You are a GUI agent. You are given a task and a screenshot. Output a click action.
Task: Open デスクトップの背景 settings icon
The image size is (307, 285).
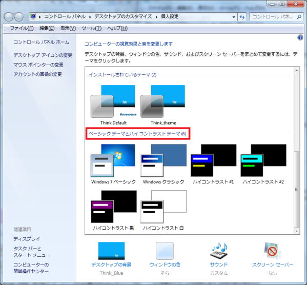[111, 251]
